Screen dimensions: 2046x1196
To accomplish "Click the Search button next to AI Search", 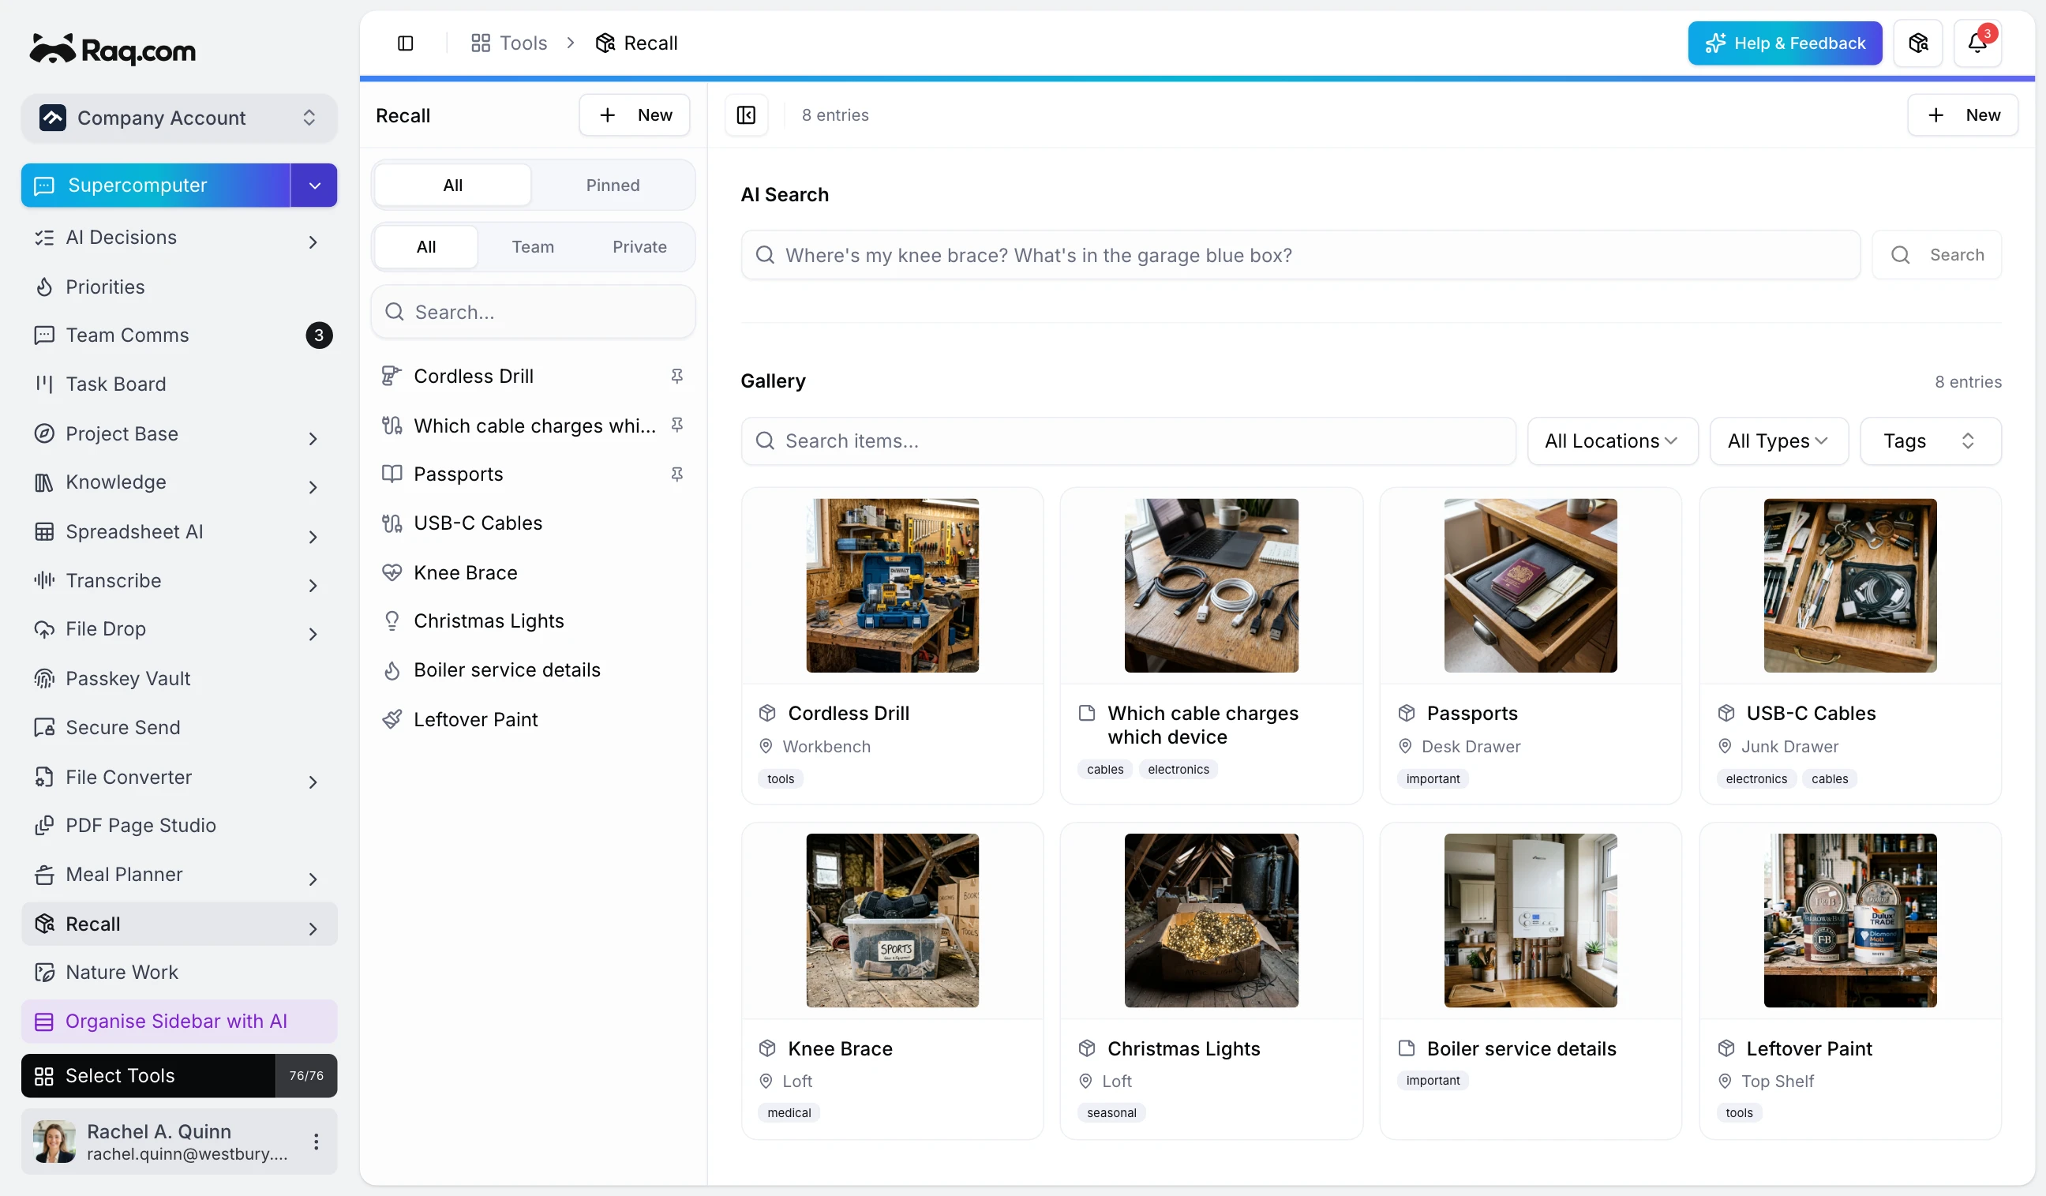I will pos(1936,255).
